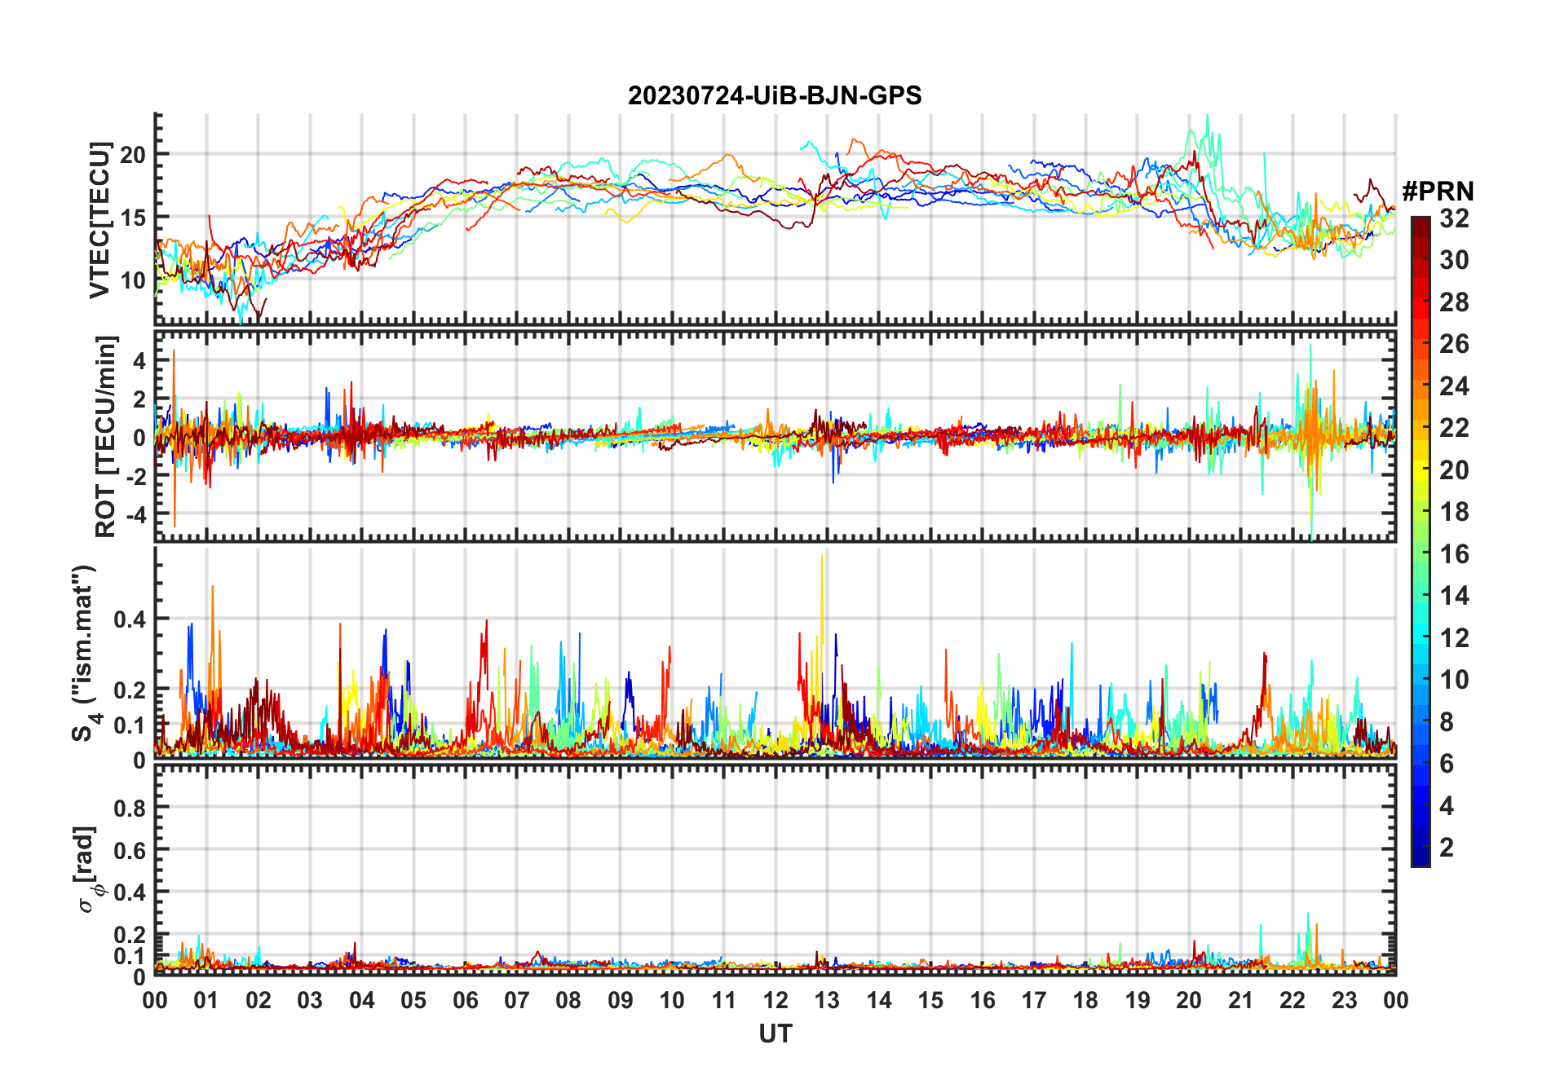Click the 0.8 tick label on sigma phi axis
This screenshot has height=1084, width=1551.
coord(129,808)
